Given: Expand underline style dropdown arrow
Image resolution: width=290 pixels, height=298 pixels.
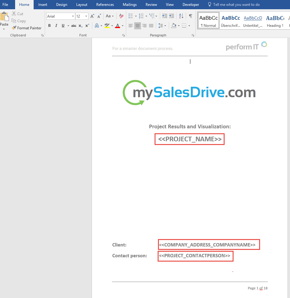Looking at the screenshot, I should (68, 26).
